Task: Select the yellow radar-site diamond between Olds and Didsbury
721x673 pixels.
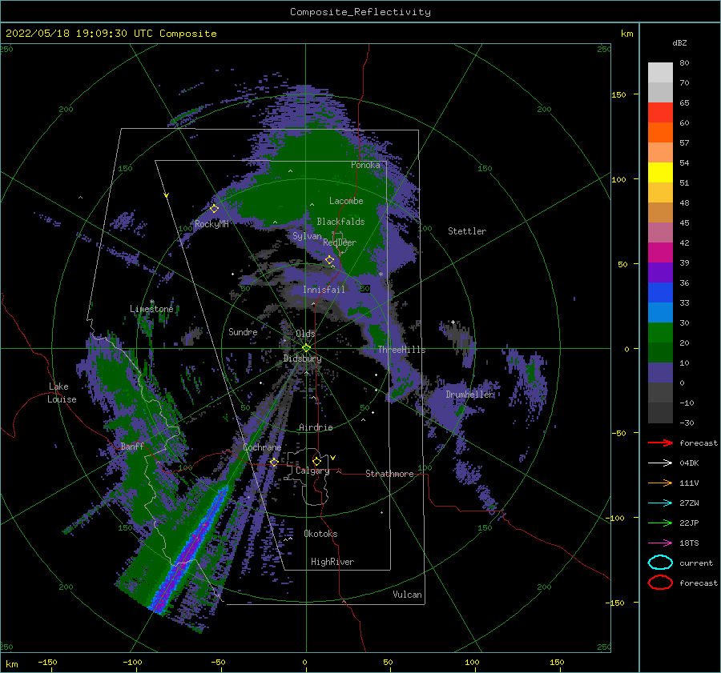Action: (306, 348)
